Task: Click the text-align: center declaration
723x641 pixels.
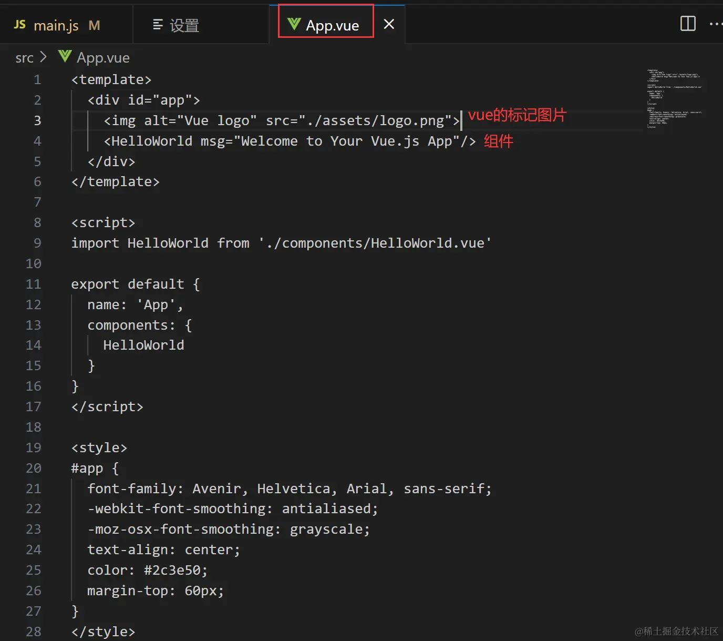Action: (x=164, y=550)
